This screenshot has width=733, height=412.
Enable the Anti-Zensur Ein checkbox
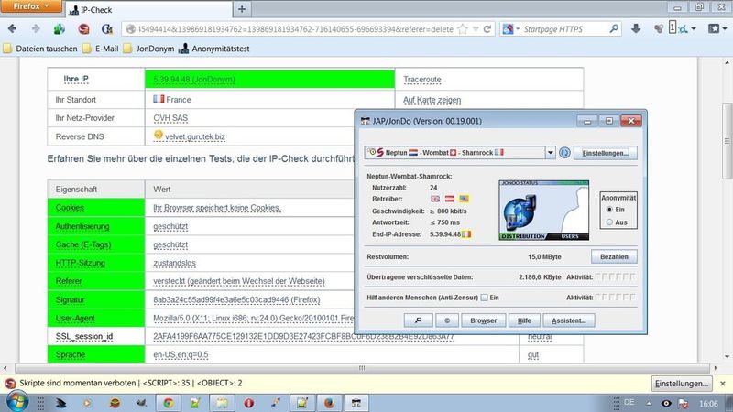(x=485, y=298)
